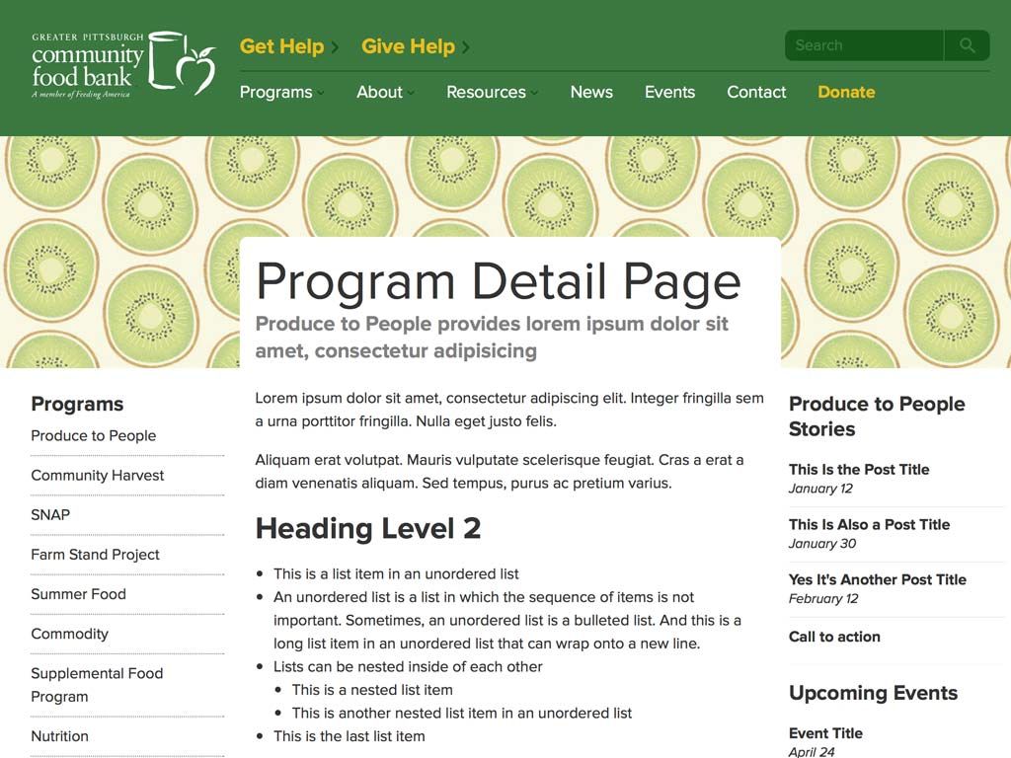This screenshot has height=758, width=1011.
Task: Click the search magnifier icon
Action: click(967, 45)
